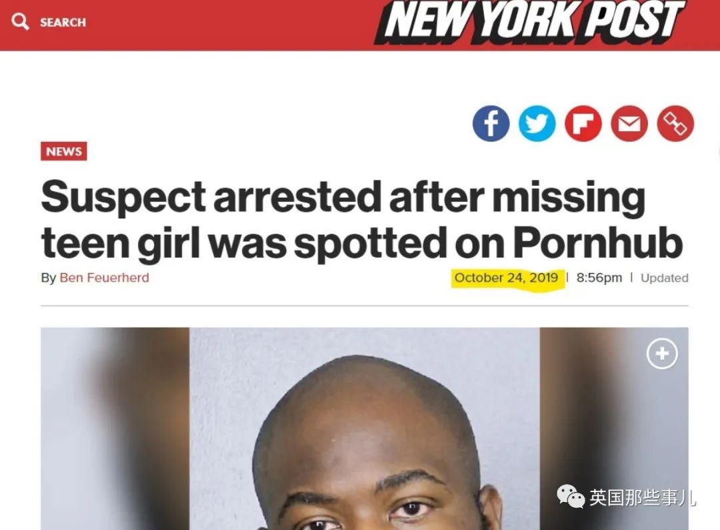Click the highlighted October 24, 2019 date
The width and height of the screenshot is (720, 530).
(506, 278)
